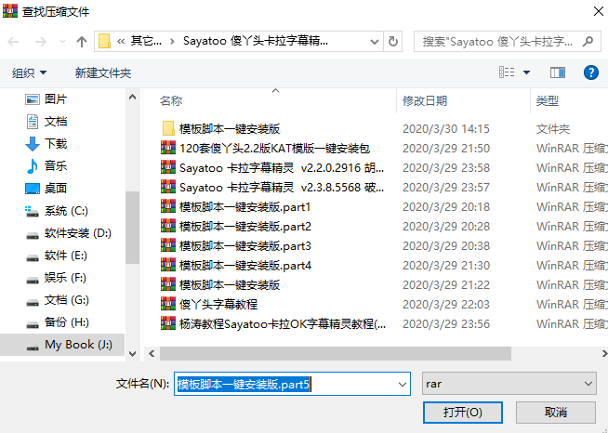
Task: Open drive 备份 (H:)
Action: [67, 322]
